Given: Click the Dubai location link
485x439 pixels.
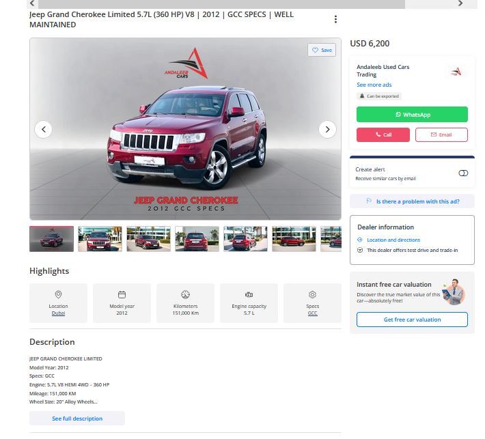Looking at the screenshot, I should [59, 313].
